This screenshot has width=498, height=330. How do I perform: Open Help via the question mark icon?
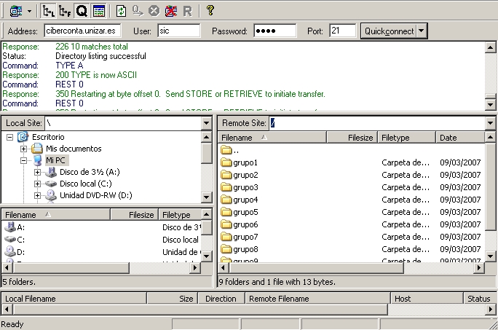pyautogui.click(x=210, y=10)
